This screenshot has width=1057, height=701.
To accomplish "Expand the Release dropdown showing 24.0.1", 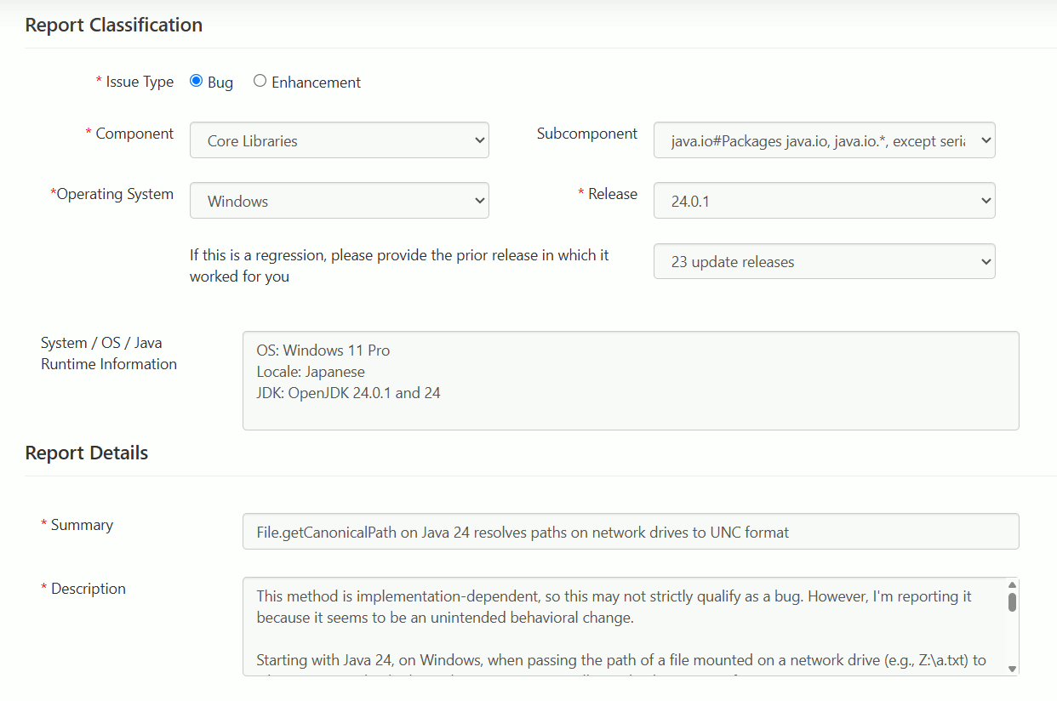I will click(824, 201).
